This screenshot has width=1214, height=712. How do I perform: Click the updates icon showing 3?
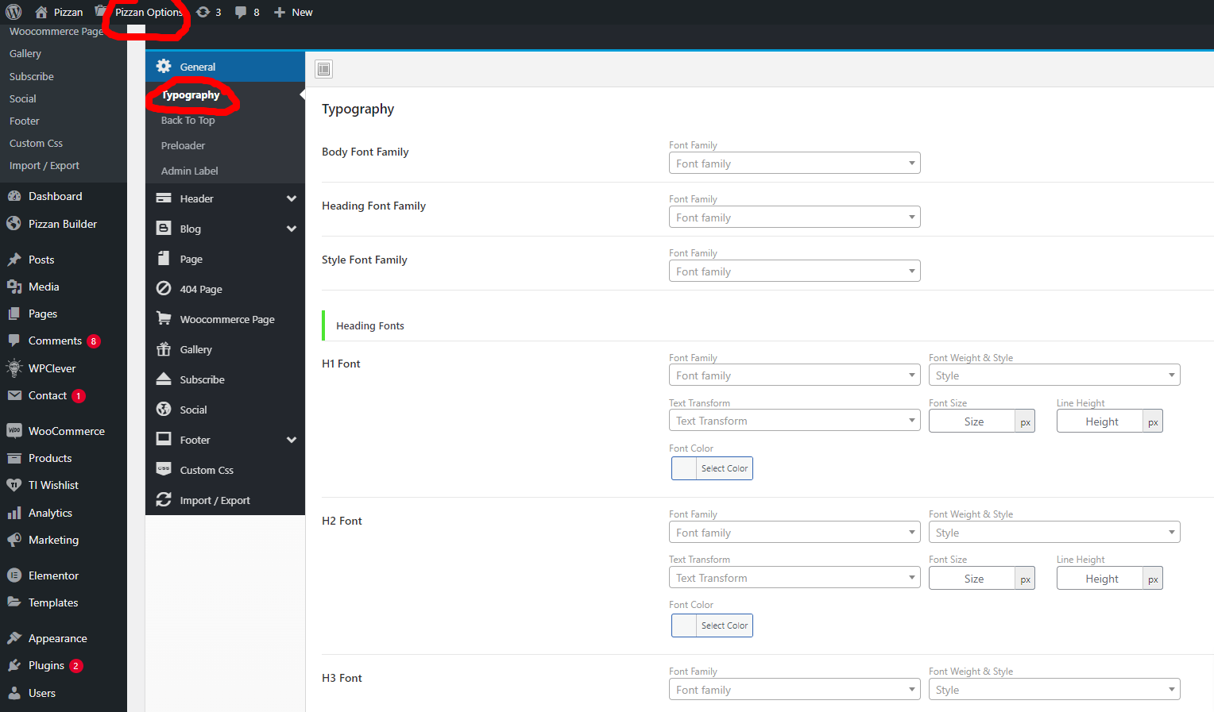[x=203, y=12]
